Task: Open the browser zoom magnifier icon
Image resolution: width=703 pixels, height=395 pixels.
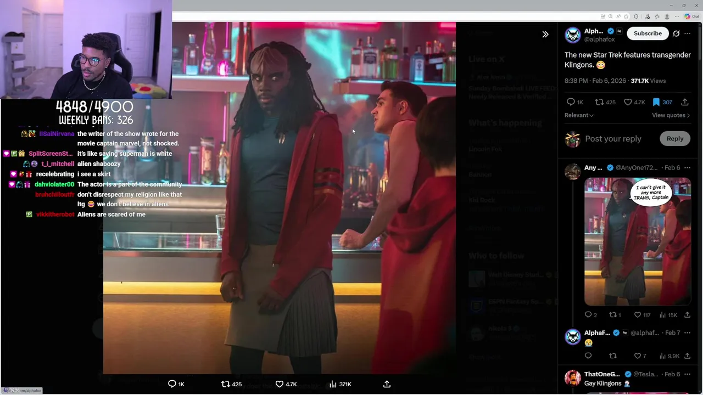Action: [610, 16]
